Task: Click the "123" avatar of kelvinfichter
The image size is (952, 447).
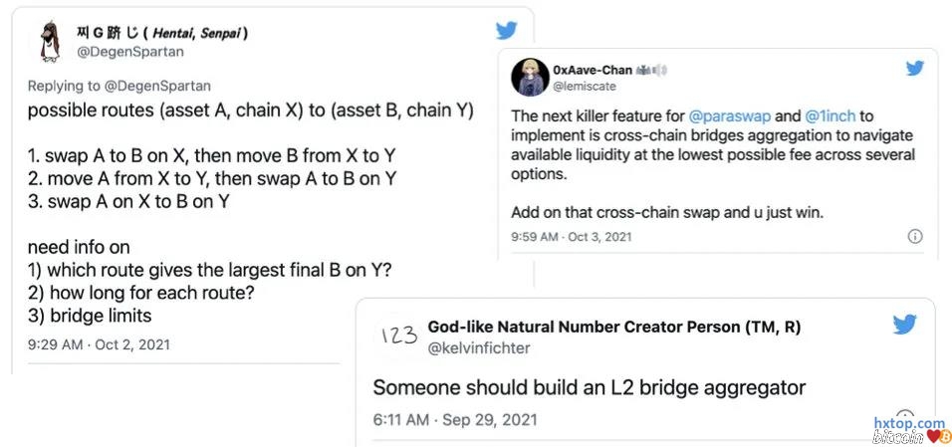Action: point(398,335)
